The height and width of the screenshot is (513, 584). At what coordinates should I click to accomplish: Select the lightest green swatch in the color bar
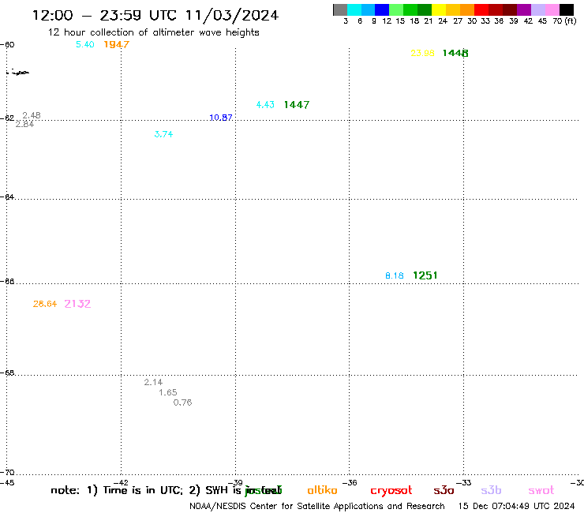tap(396, 9)
